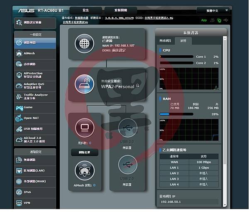Click the ASUS logo in header
Image resolution: width=249 pixels, height=212 pixels.
(26, 10)
